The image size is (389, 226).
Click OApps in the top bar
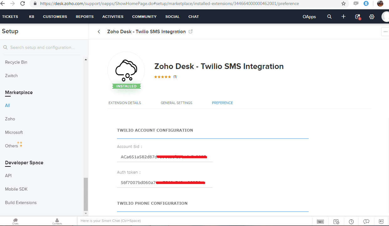point(309,17)
